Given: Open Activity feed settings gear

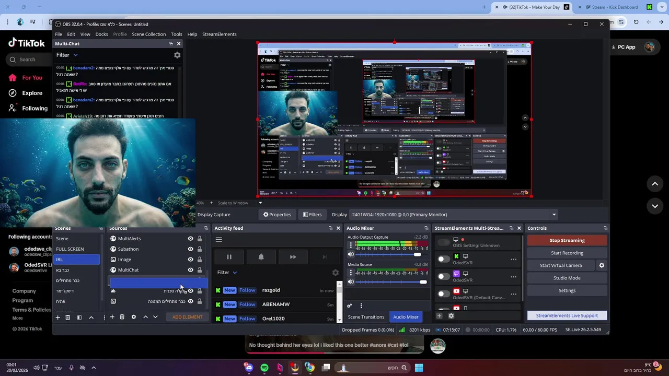Looking at the screenshot, I should (x=336, y=273).
